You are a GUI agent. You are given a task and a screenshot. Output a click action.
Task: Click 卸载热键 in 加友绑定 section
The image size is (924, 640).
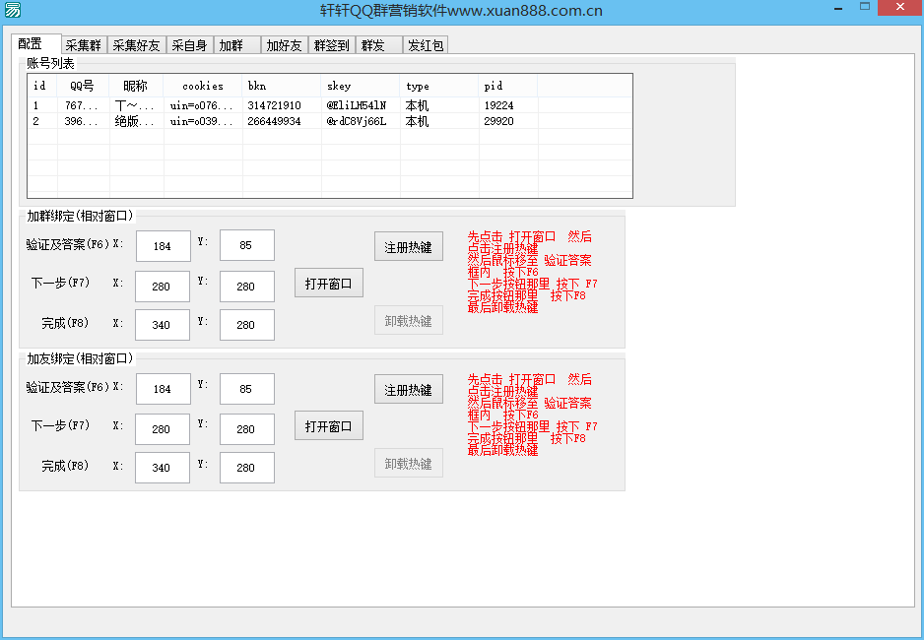tap(409, 464)
